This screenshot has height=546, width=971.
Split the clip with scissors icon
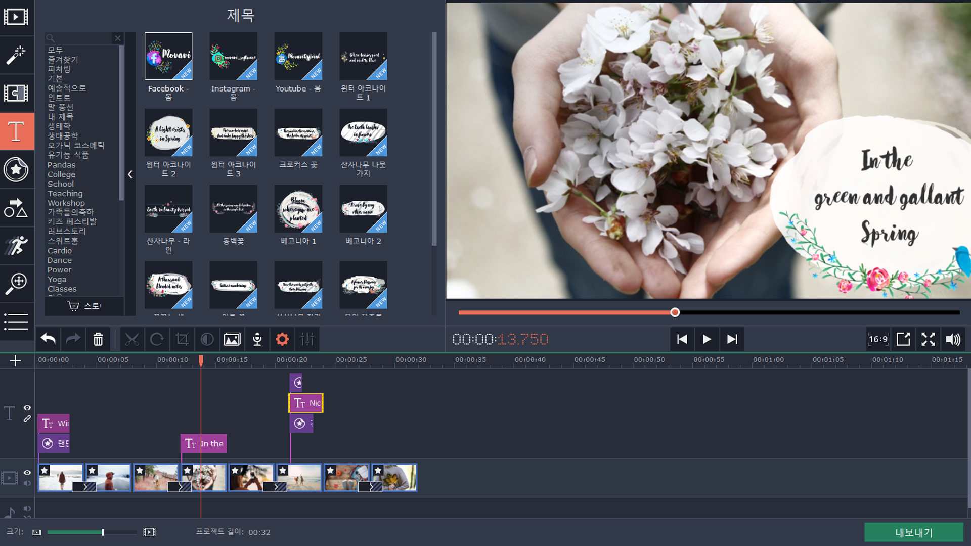tap(132, 339)
